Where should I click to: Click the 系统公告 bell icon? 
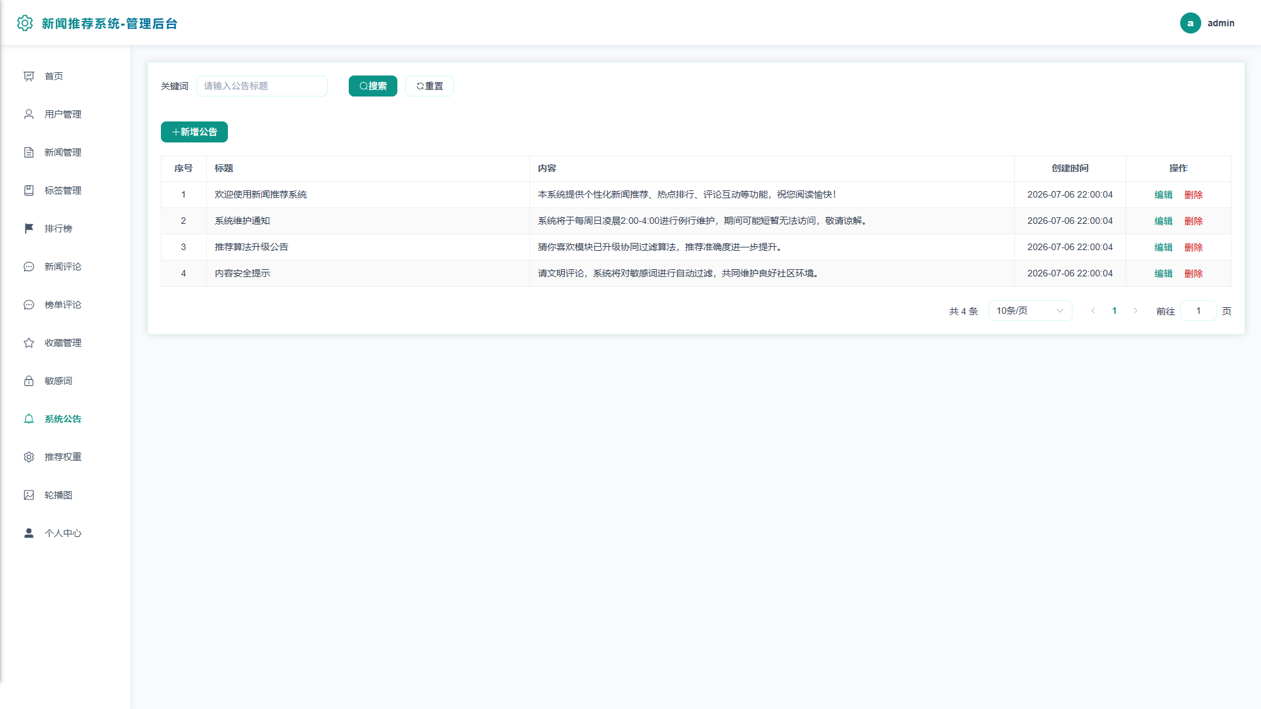[x=29, y=419]
